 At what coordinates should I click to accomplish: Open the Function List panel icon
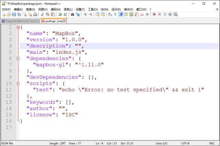pyautogui.click(x=136, y=14)
